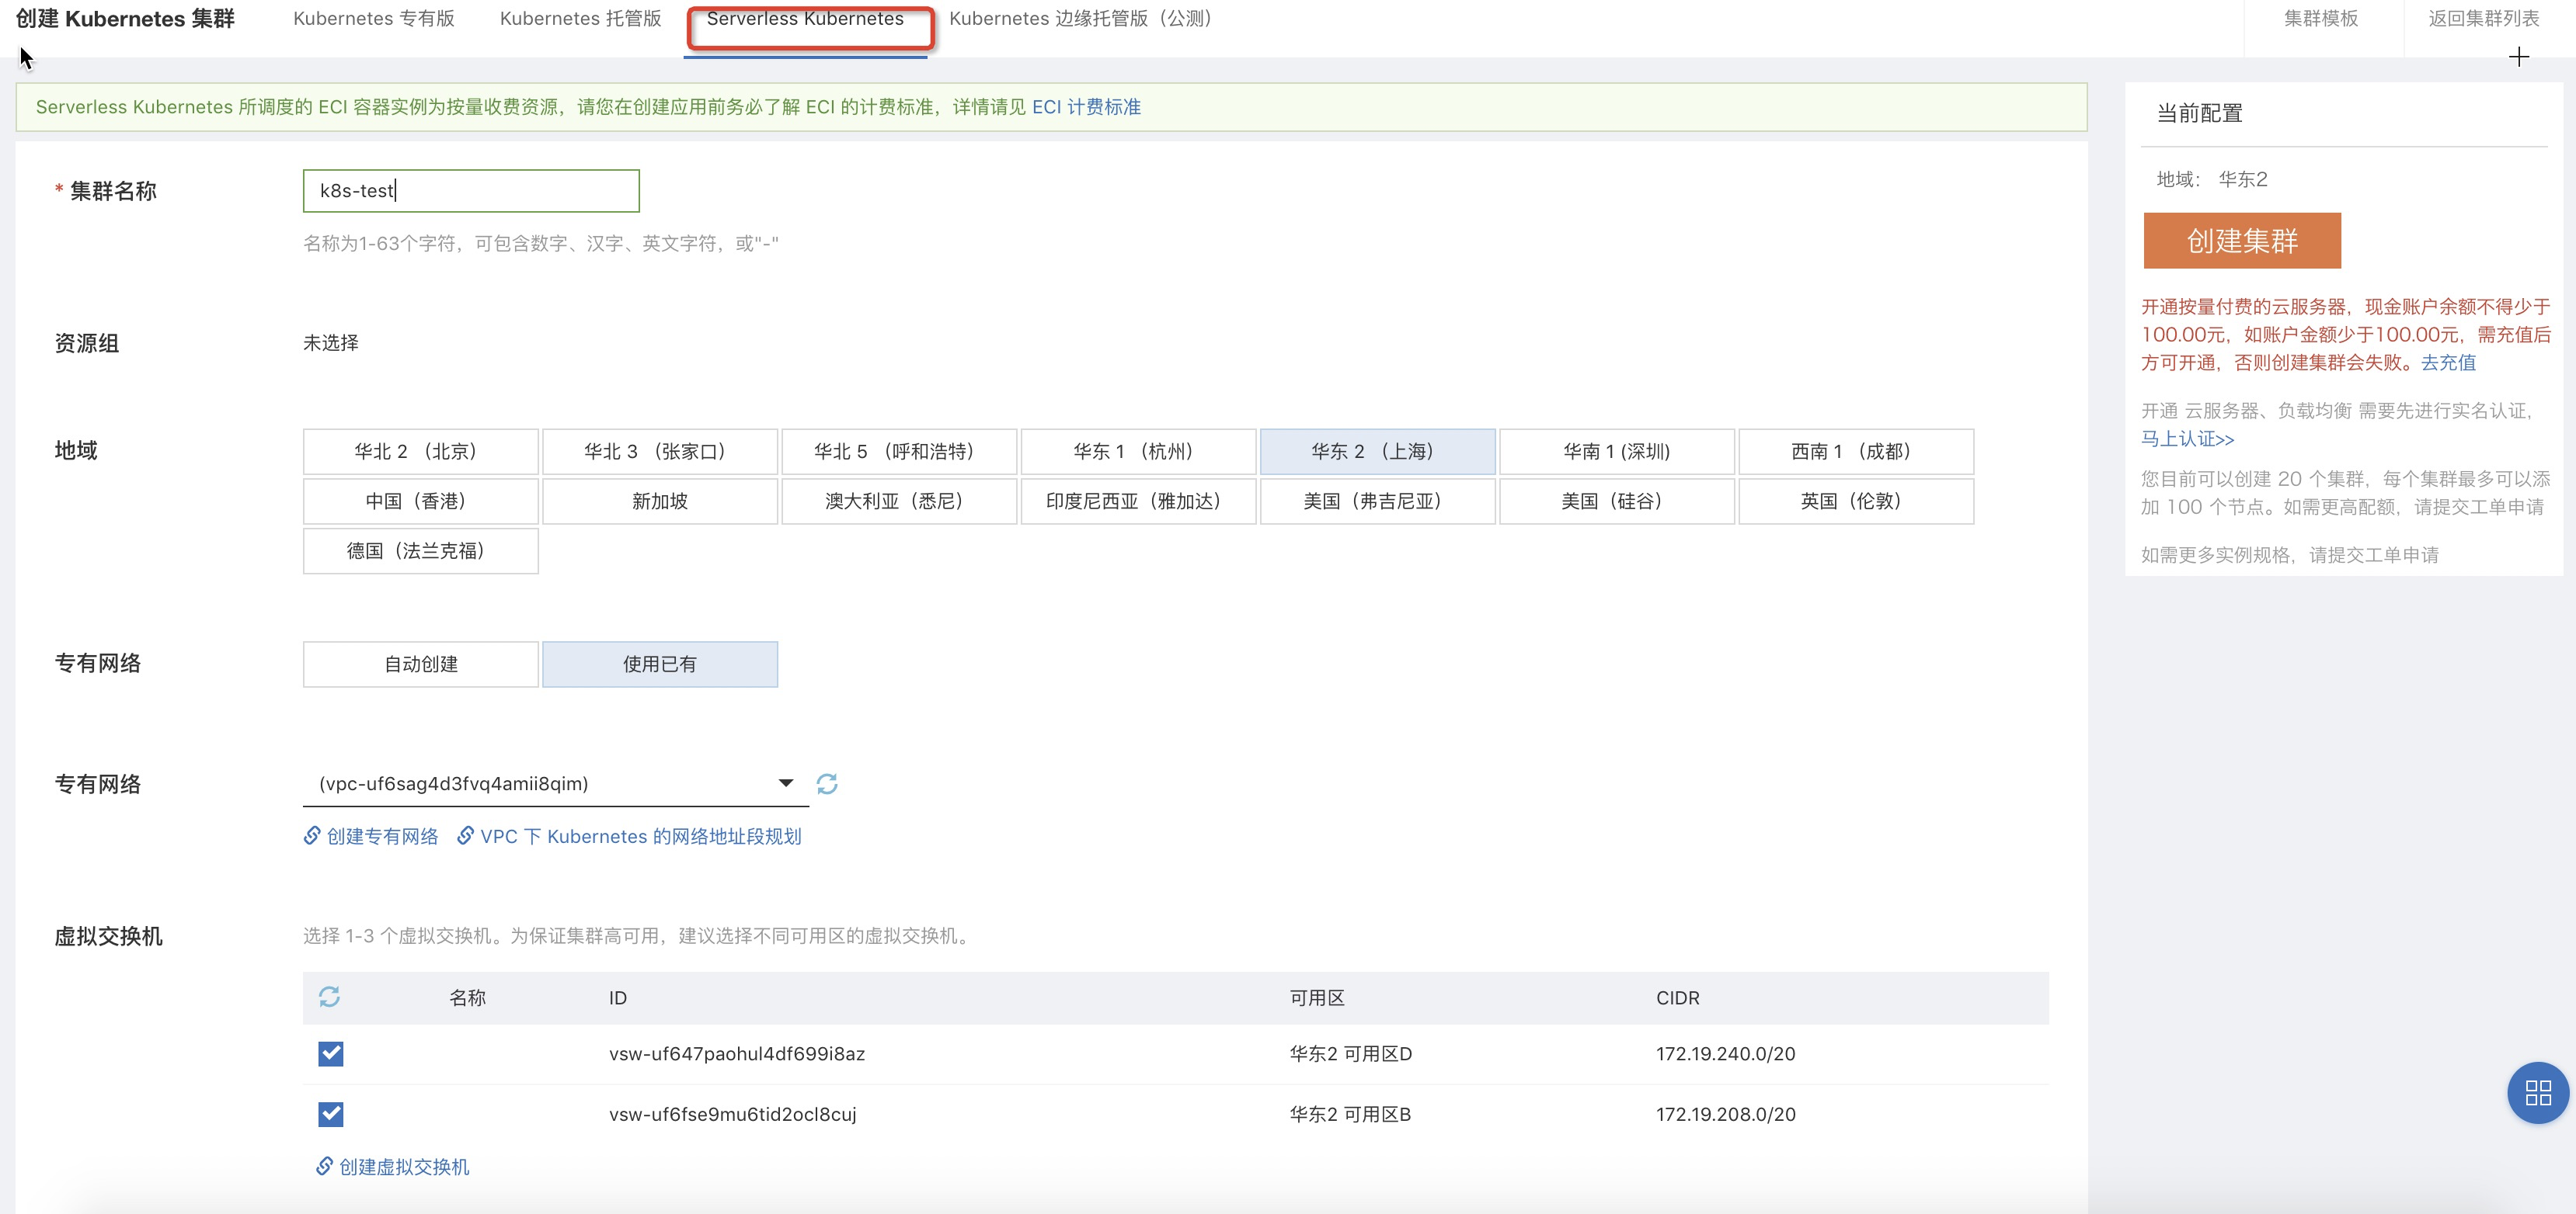This screenshot has height=1214, width=2576.
Task: Choose region 英国 (伦敦)
Action: (x=1856, y=501)
